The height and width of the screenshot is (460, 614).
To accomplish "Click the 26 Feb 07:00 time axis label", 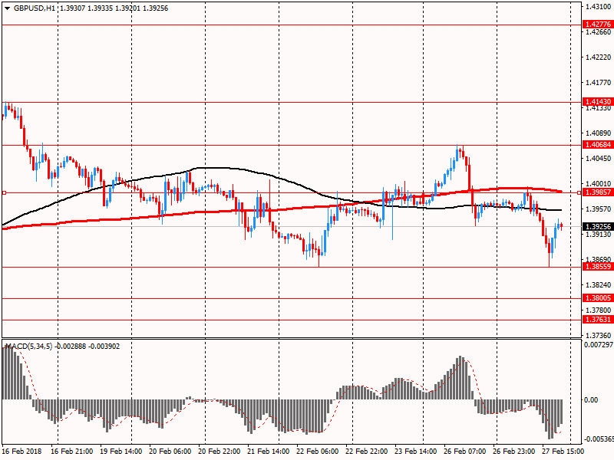I will click(465, 452).
